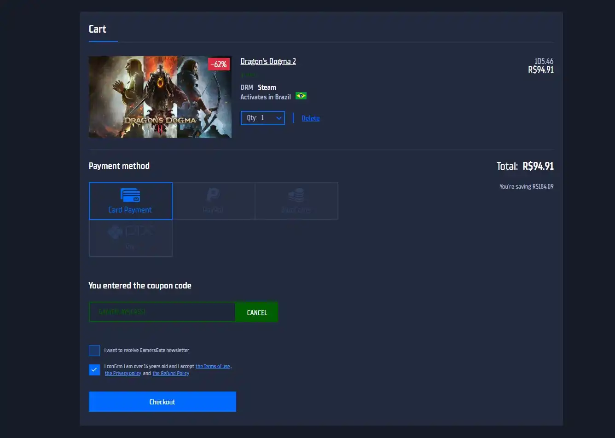Viewport: 615px width, 438px height.
Task: Enable the GamersGate newsletter checkbox
Action: (94, 351)
